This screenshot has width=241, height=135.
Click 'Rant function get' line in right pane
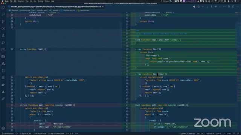pyautogui.click(x=162, y=105)
